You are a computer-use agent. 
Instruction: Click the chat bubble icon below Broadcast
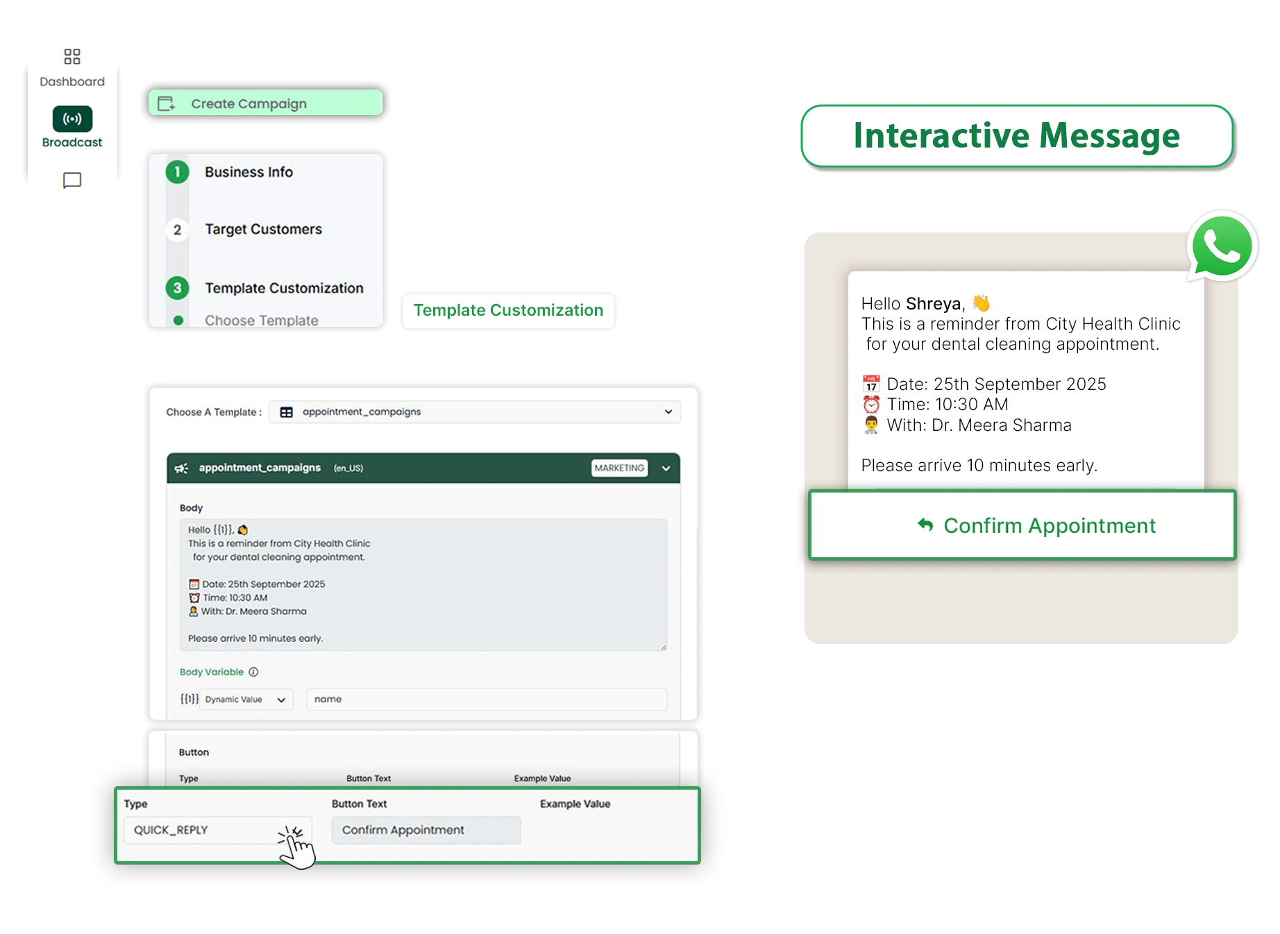point(71,180)
